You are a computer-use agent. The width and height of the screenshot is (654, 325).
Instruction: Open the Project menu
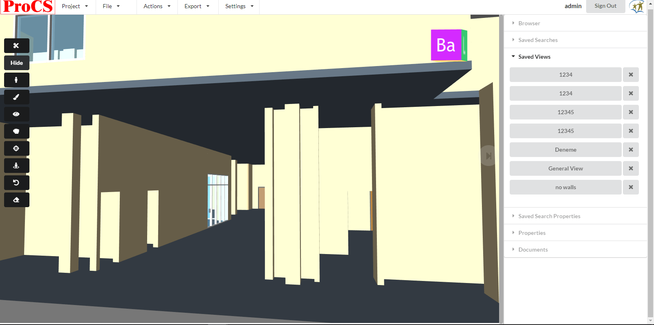pos(75,6)
